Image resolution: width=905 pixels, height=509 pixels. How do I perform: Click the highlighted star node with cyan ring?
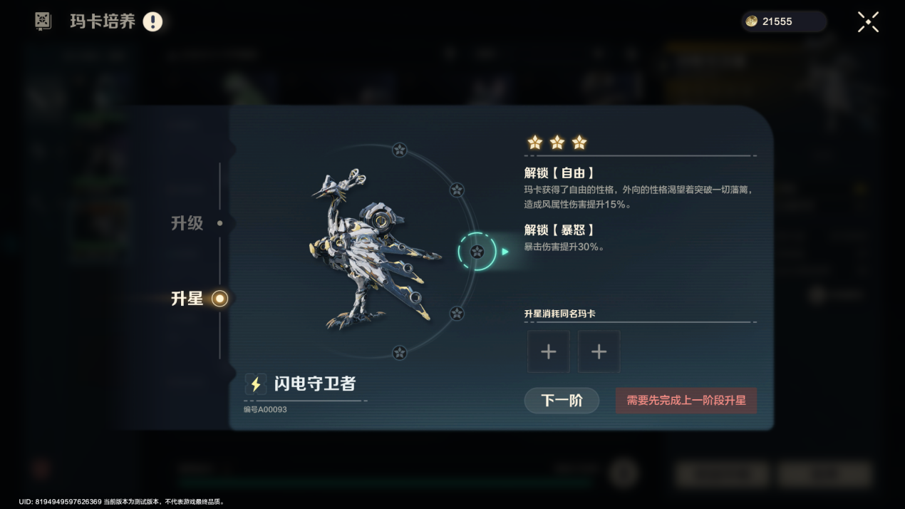(x=477, y=251)
